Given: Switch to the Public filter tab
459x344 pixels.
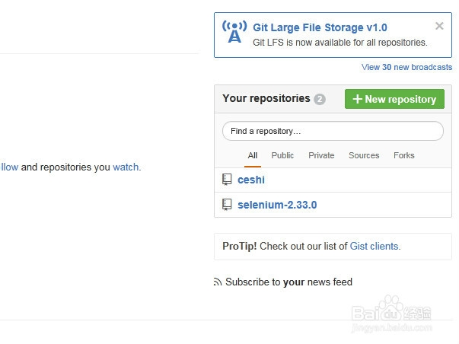Looking at the screenshot, I should click(282, 155).
